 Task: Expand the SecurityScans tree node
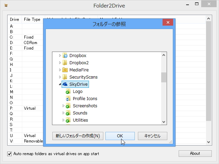pyautogui.click(x=60, y=77)
